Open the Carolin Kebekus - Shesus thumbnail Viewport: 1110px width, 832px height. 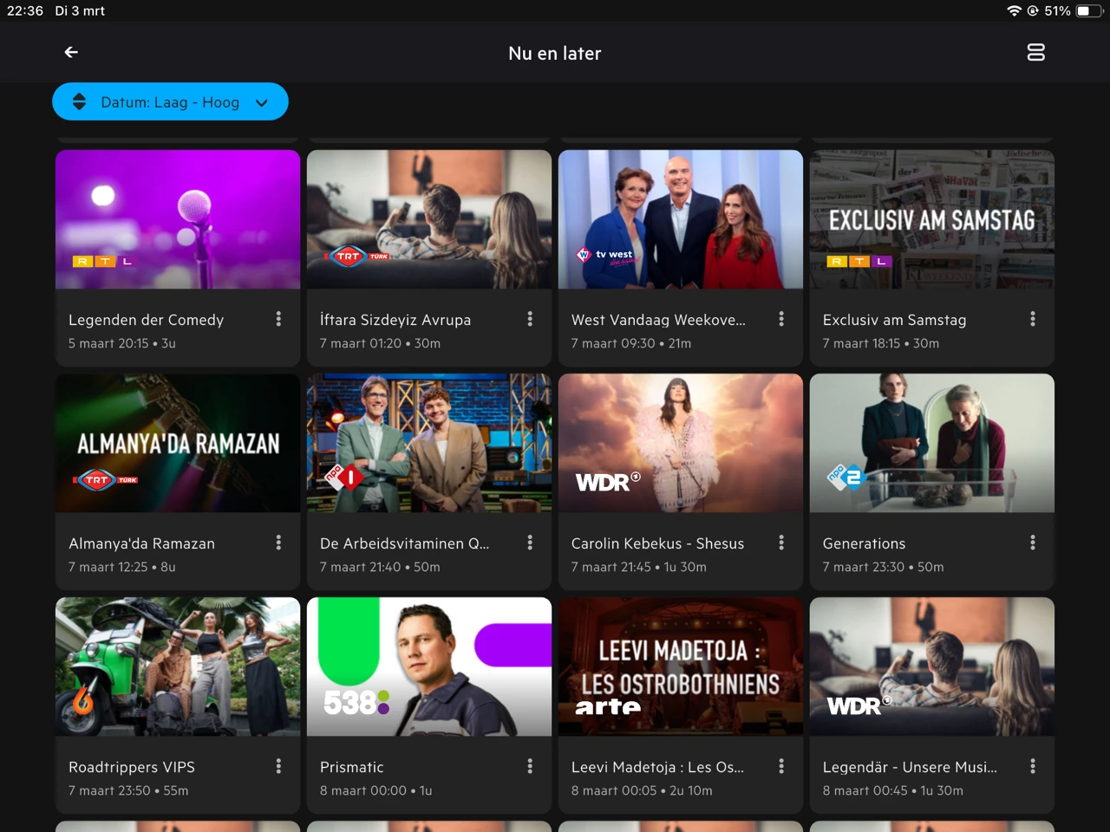click(x=681, y=443)
